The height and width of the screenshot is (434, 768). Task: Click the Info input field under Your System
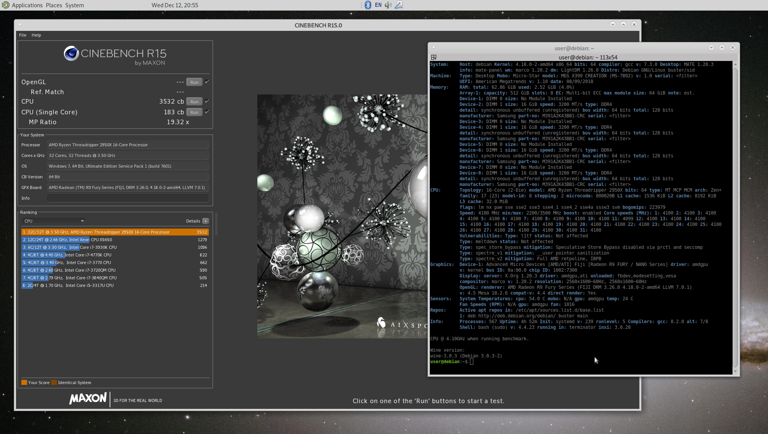tap(127, 198)
